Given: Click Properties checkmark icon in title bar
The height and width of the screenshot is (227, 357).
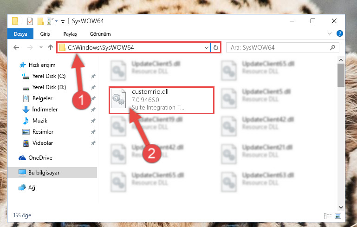Looking at the screenshot, I should coord(30,21).
